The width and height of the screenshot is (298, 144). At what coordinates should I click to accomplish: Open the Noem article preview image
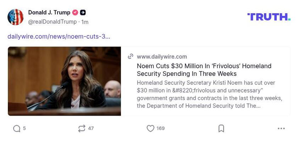(x=64, y=81)
